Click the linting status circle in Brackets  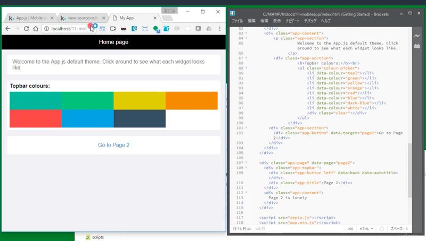[382, 229]
